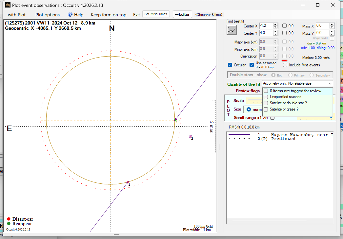Click the Set 'Miss' Times button

coord(156,14)
